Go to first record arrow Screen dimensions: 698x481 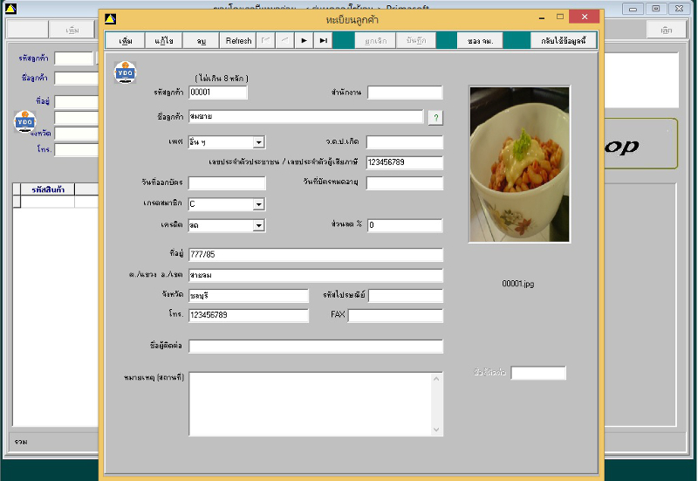click(266, 40)
